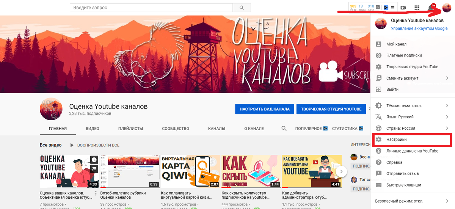455x209 pixels.
Task: Open the 0:33 video thumbnail
Action: tap(130, 171)
